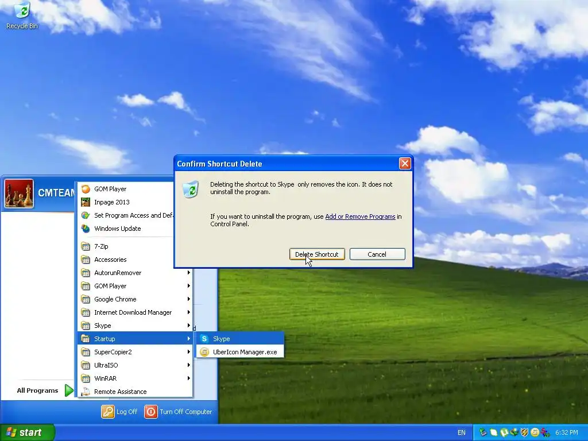Click the white tray icon next to uTorrent
The width and height of the screenshot is (588, 441).
493,432
